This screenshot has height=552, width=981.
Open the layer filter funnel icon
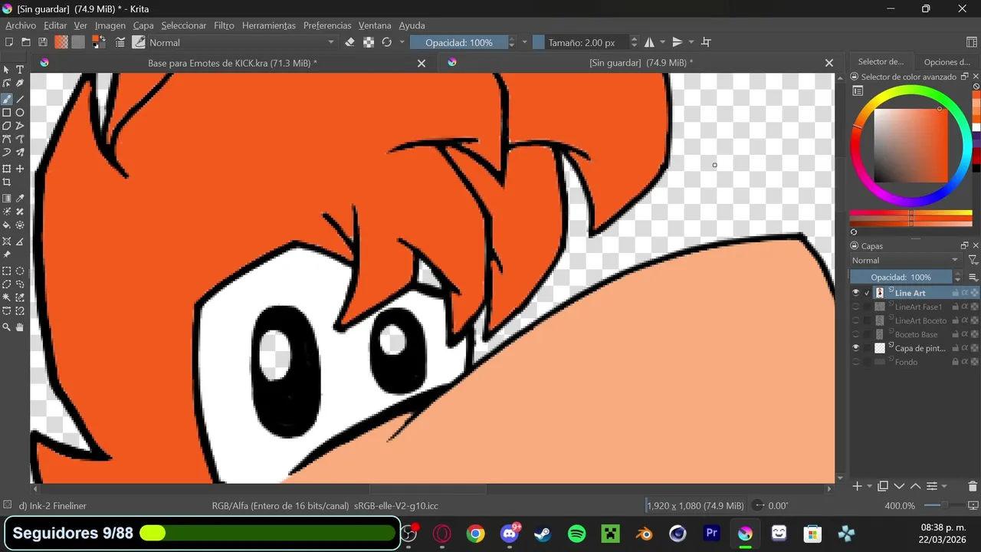click(x=973, y=260)
